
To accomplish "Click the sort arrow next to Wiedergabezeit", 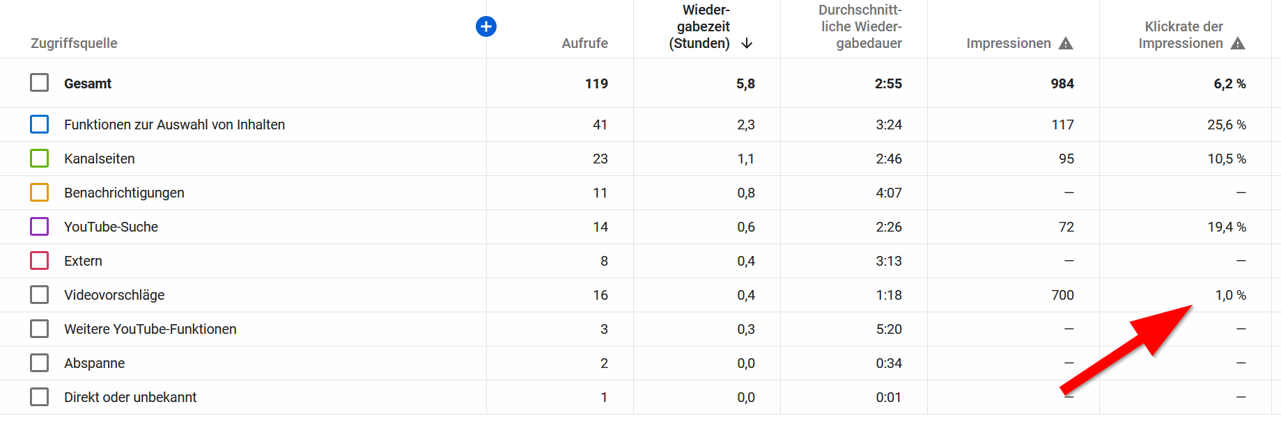I will click(x=747, y=43).
